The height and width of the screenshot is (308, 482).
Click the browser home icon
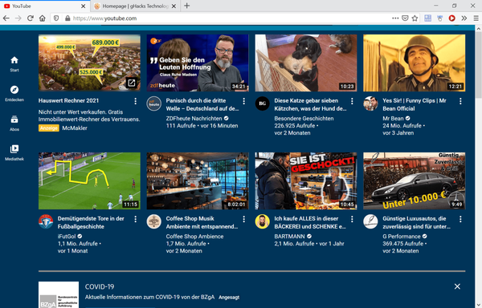[x=42, y=18]
